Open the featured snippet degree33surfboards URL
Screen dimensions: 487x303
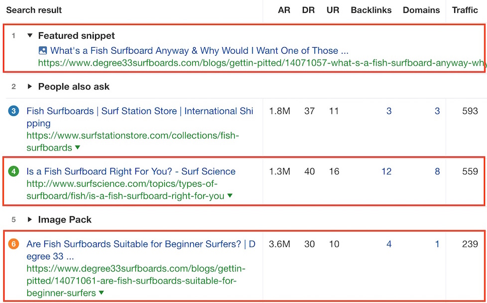261,63
